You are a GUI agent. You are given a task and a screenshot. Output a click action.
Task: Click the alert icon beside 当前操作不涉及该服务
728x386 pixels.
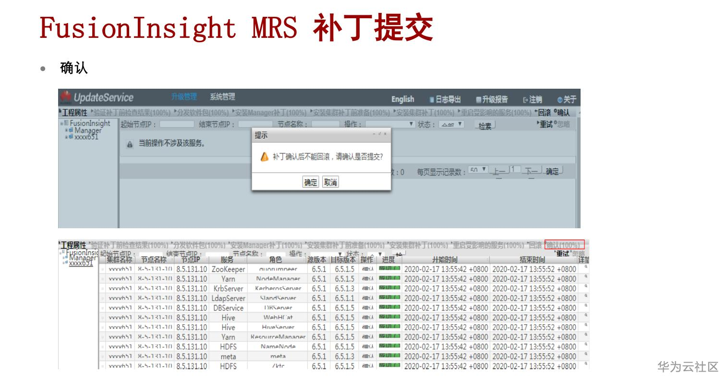coord(130,144)
